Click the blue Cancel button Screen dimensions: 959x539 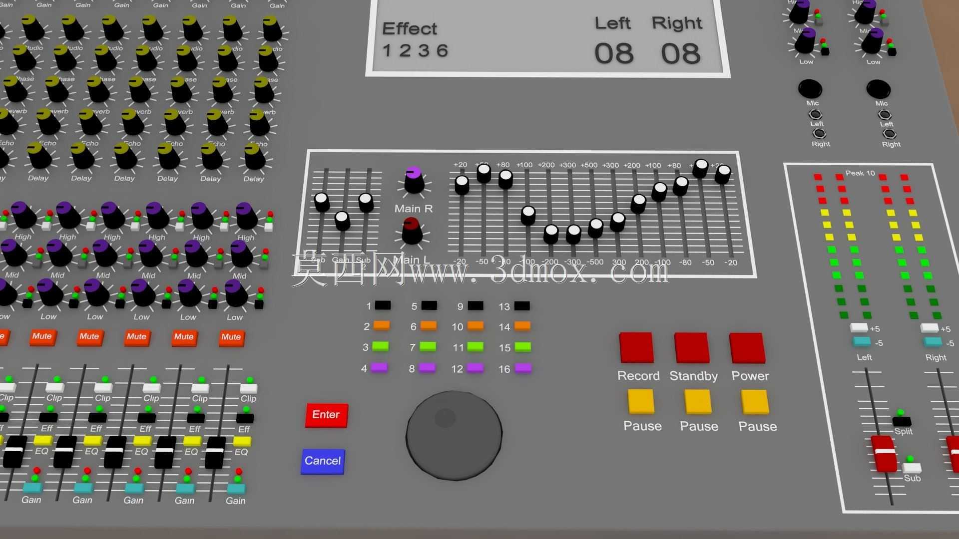pyautogui.click(x=323, y=461)
